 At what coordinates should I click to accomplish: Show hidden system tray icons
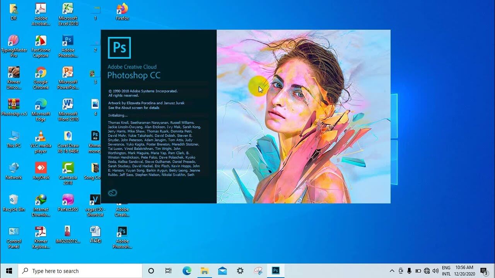coord(392,271)
